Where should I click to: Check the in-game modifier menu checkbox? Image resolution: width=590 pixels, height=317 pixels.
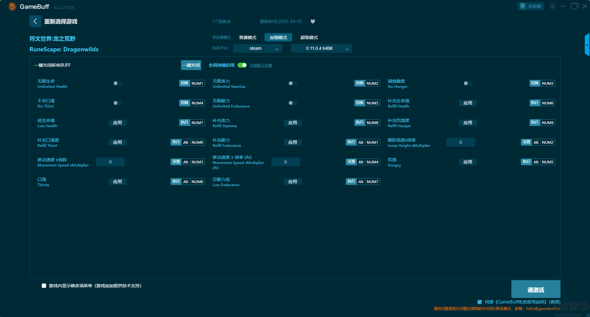coord(44,286)
